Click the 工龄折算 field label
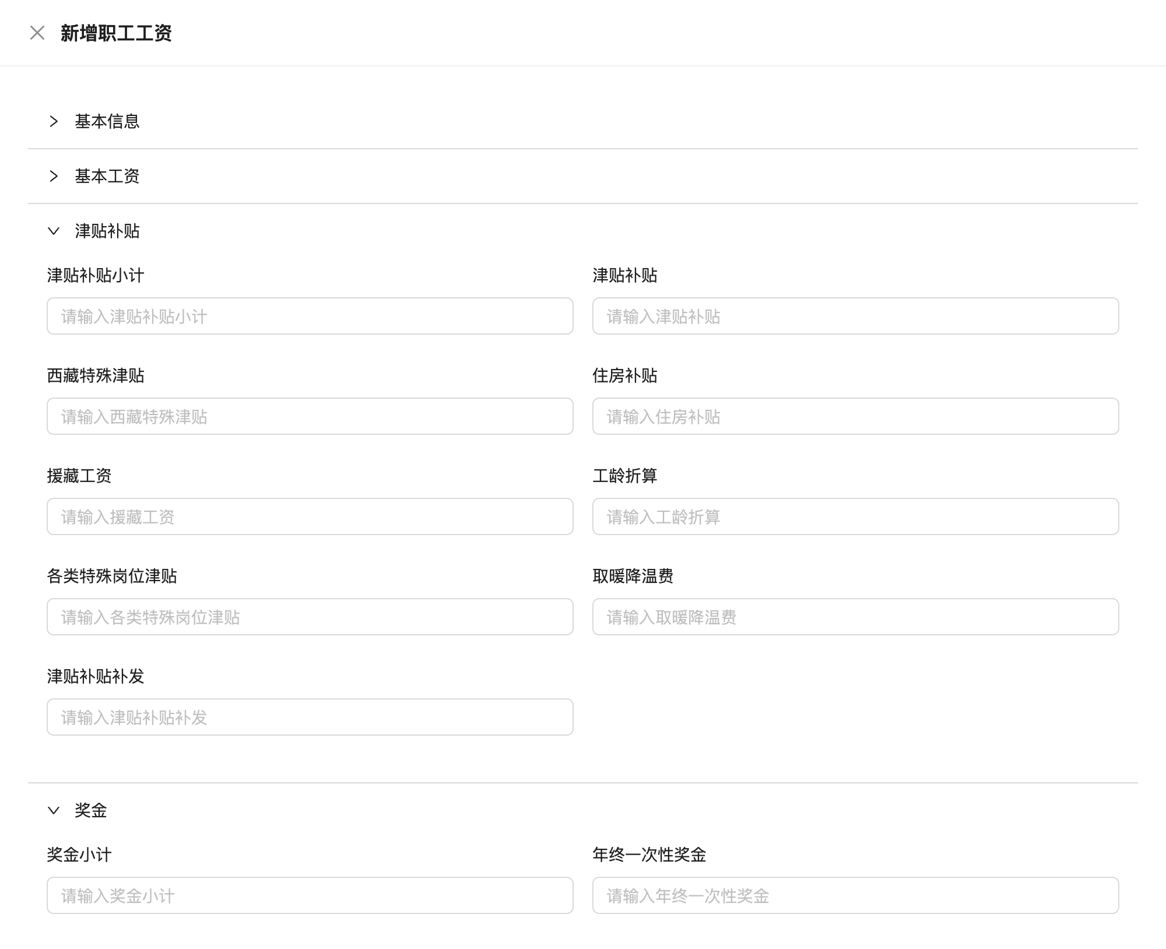Viewport: 1166px width, 949px height. click(625, 476)
